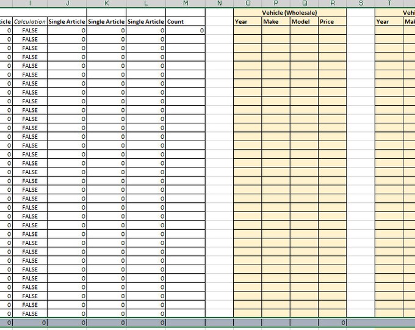This screenshot has height=330, width=415.
Task: Select column S header
Action: pos(361,3)
